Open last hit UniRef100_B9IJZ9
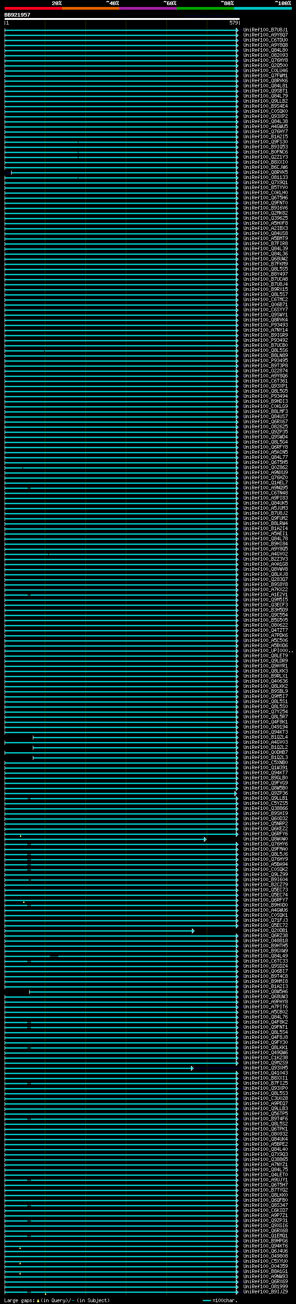 point(265,1292)
